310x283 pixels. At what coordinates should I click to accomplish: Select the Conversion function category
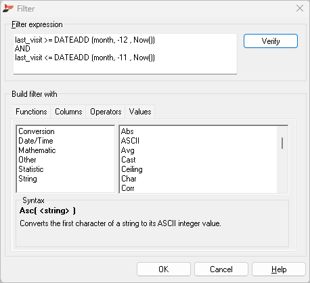37,131
